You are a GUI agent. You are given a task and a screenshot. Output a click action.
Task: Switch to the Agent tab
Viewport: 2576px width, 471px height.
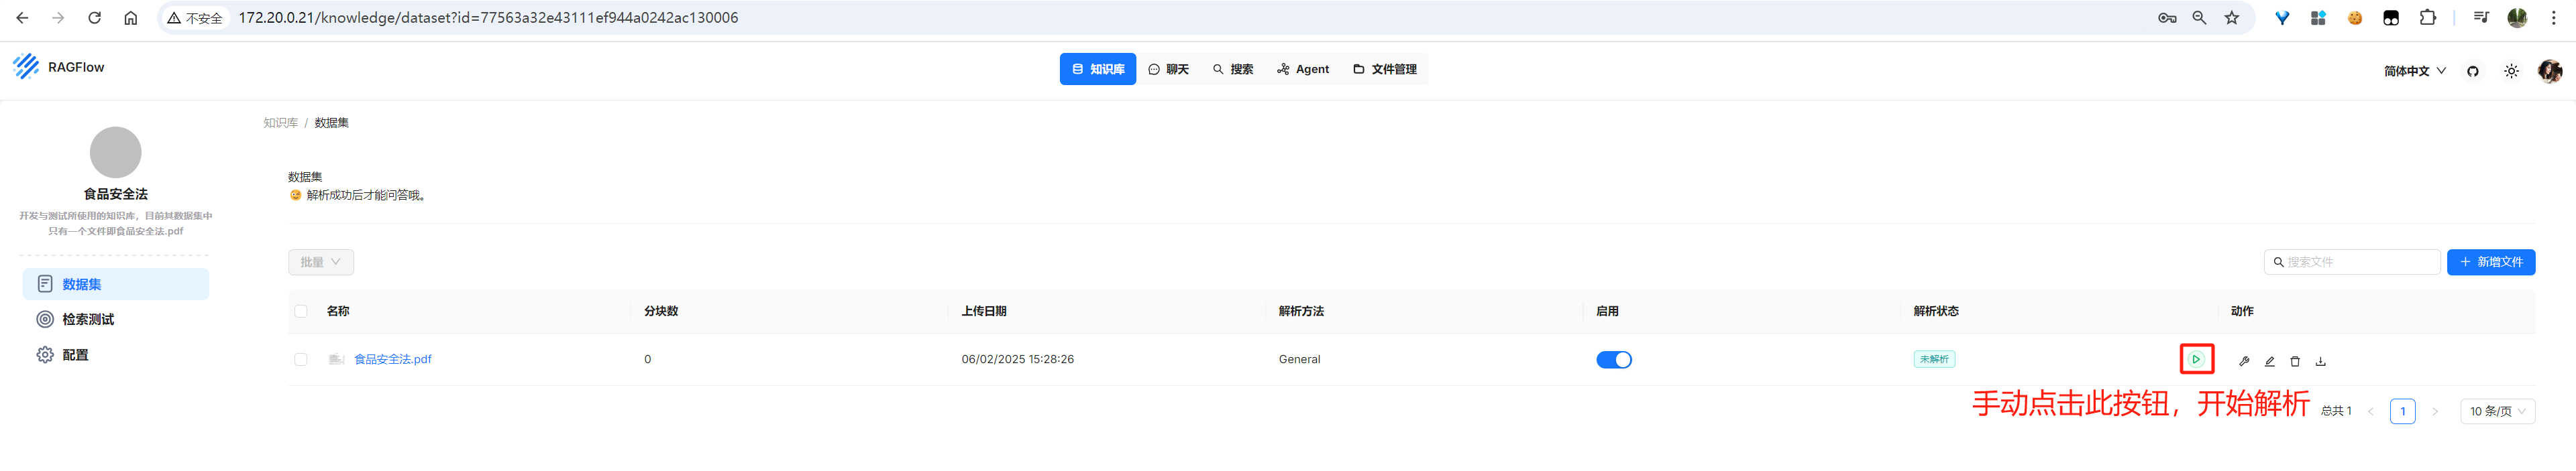(x=1303, y=69)
